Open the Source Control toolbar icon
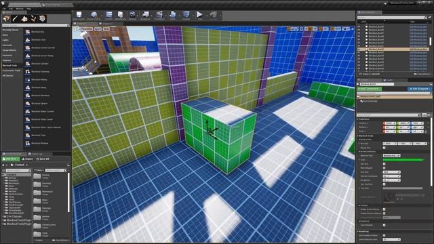 pos(94,15)
